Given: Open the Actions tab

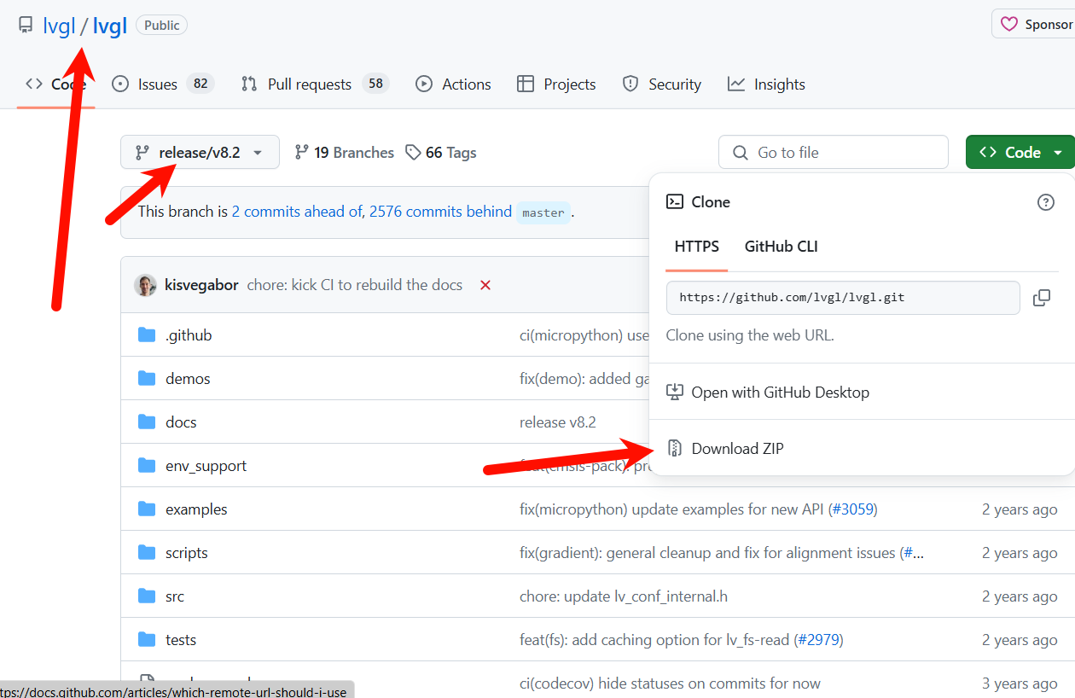Looking at the screenshot, I should [453, 84].
